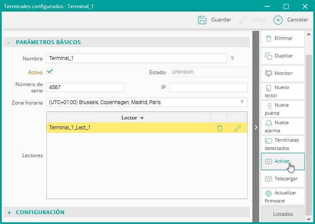Open the Monitor action
The width and height of the screenshot is (315, 224).
[282, 74]
